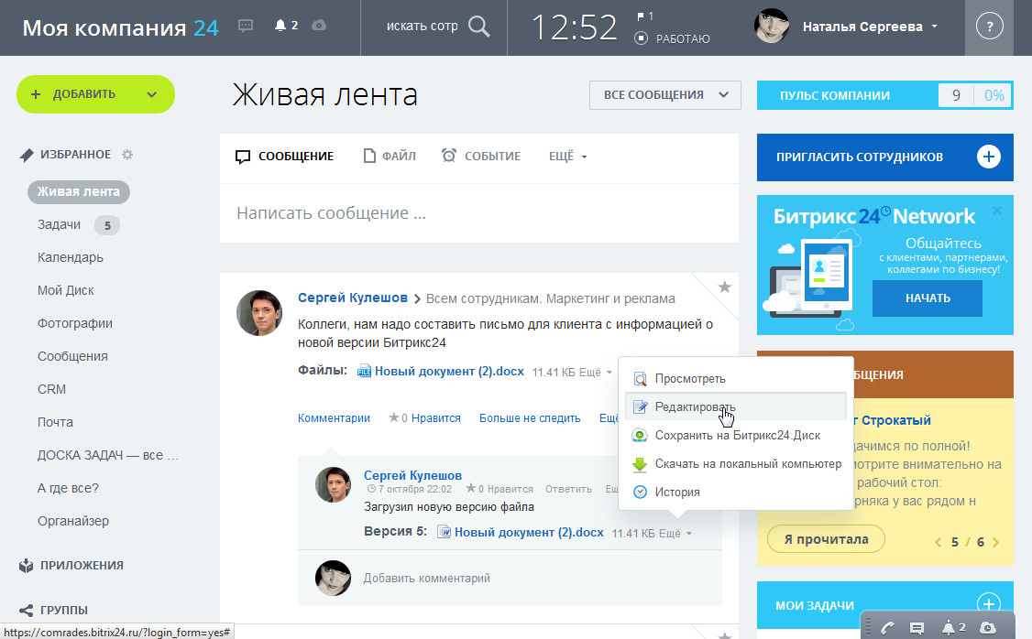Click the ДОБАВИТЬ button

pyautogui.click(x=95, y=94)
